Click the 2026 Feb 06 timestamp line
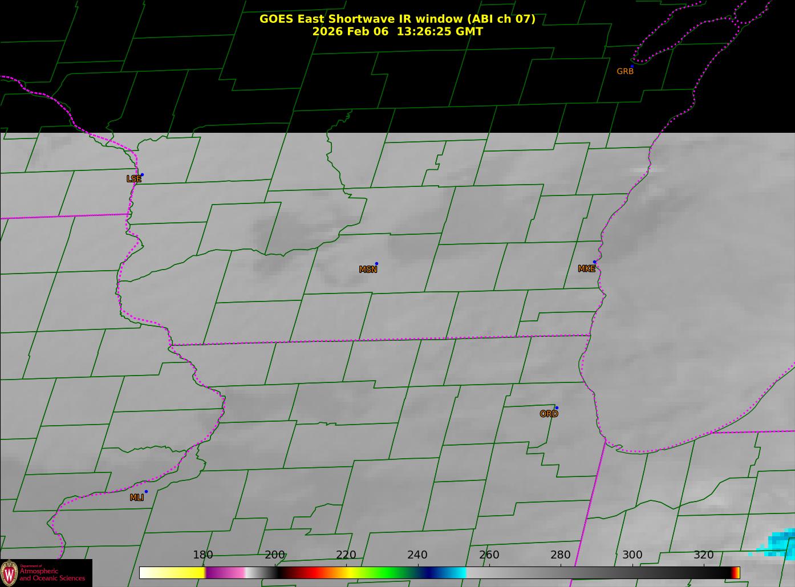This screenshot has height=587, width=795. (x=397, y=31)
